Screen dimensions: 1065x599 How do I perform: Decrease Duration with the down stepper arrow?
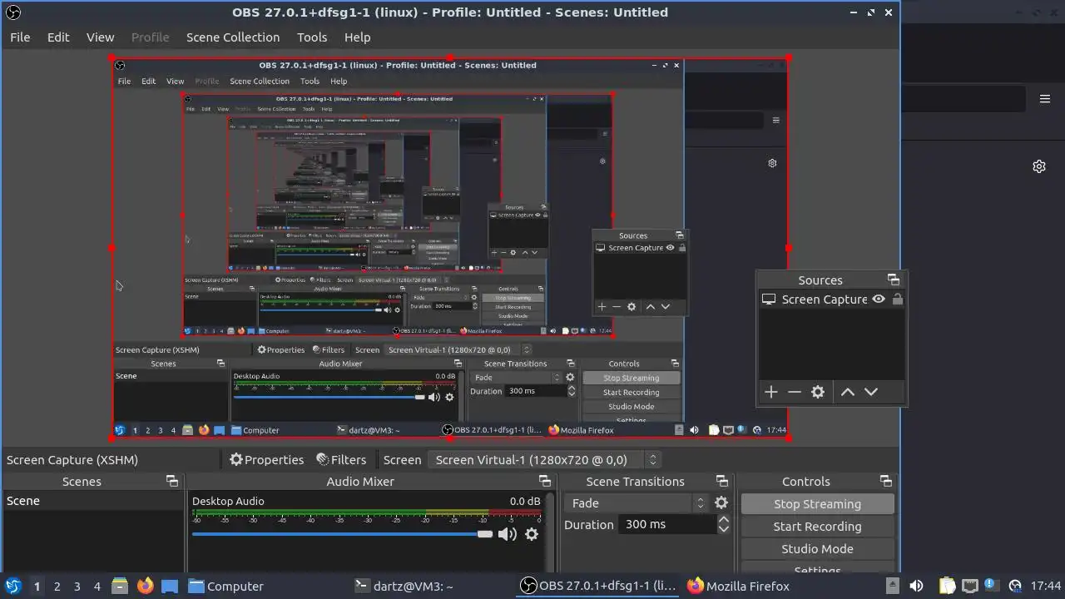(x=724, y=529)
